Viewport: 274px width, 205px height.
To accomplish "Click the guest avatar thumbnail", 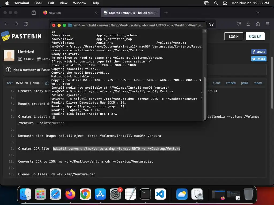I will pos(9,55).
